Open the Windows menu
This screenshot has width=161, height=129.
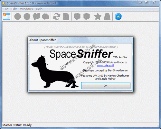tap(26, 9)
